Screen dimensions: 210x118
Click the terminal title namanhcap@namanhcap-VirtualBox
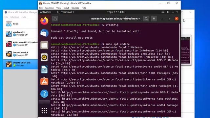tap(115, 19)
